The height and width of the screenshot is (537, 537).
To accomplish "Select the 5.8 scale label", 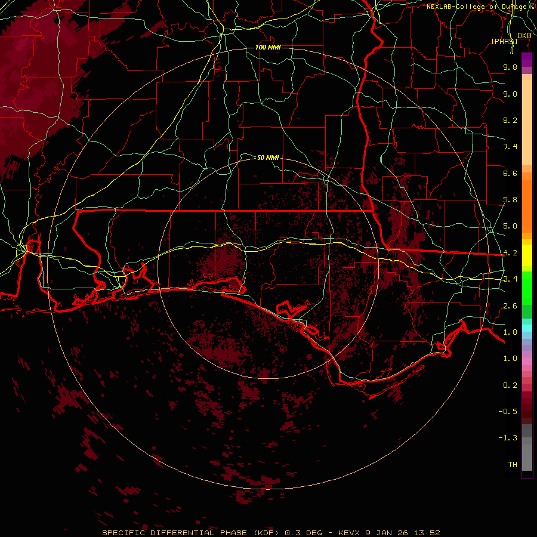I will click(x=510, y=200).
